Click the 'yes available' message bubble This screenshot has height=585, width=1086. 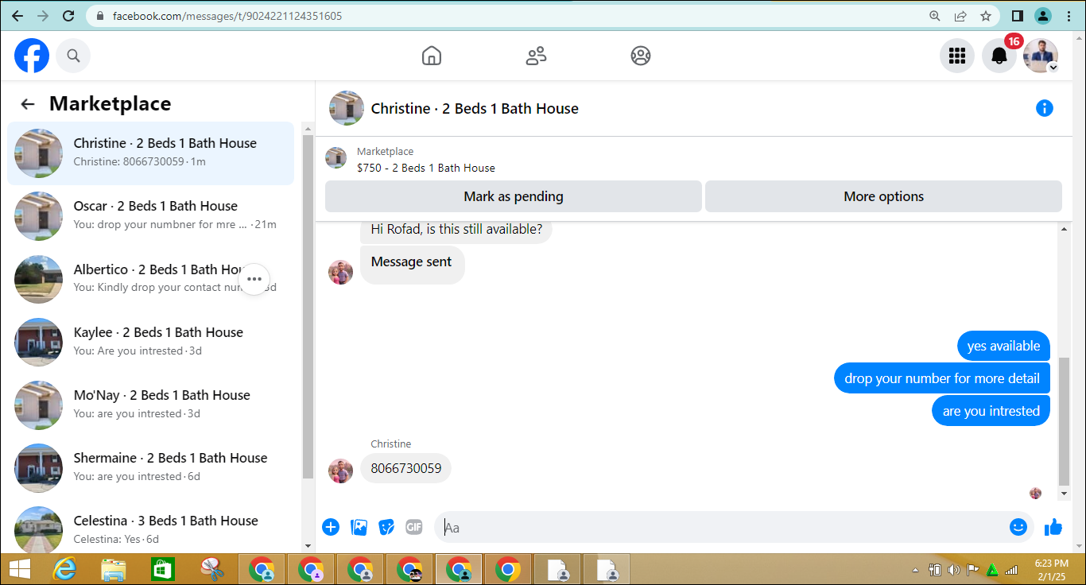1003,346
